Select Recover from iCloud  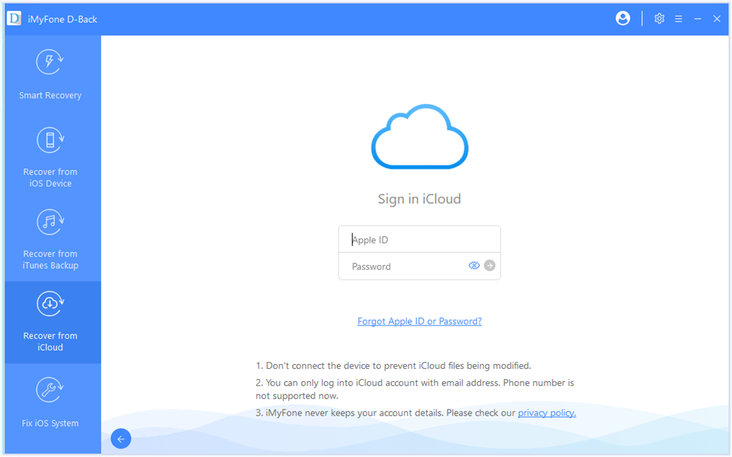pyautogui.click(x=50, y=322)
